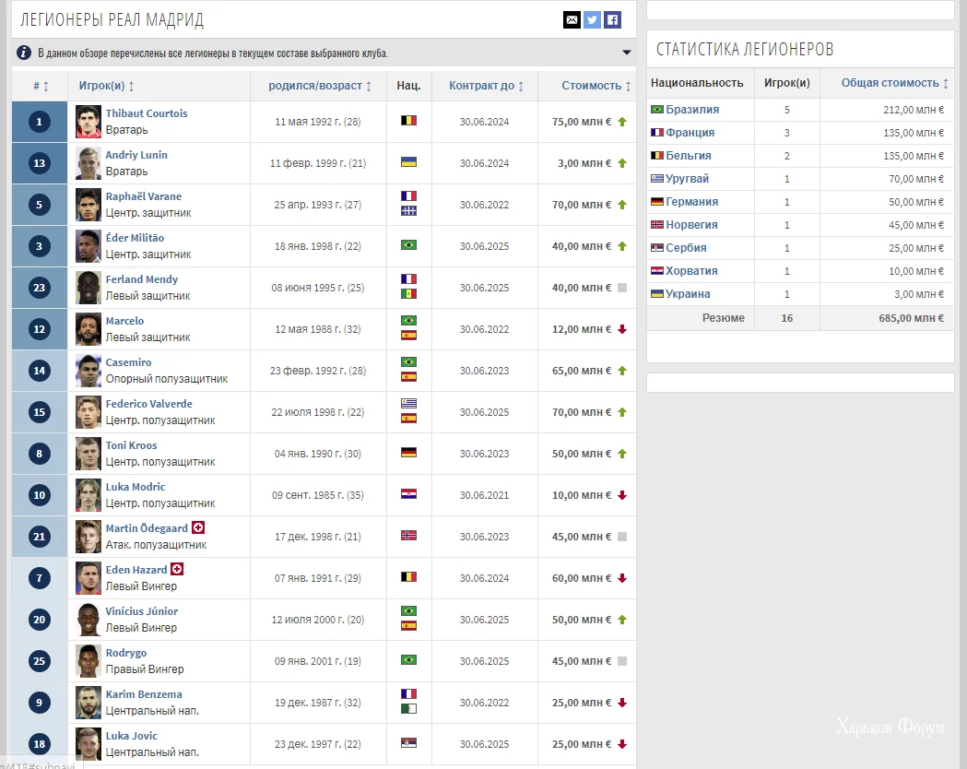Expand the notice bar dropdown arrow

pos(627,53)
